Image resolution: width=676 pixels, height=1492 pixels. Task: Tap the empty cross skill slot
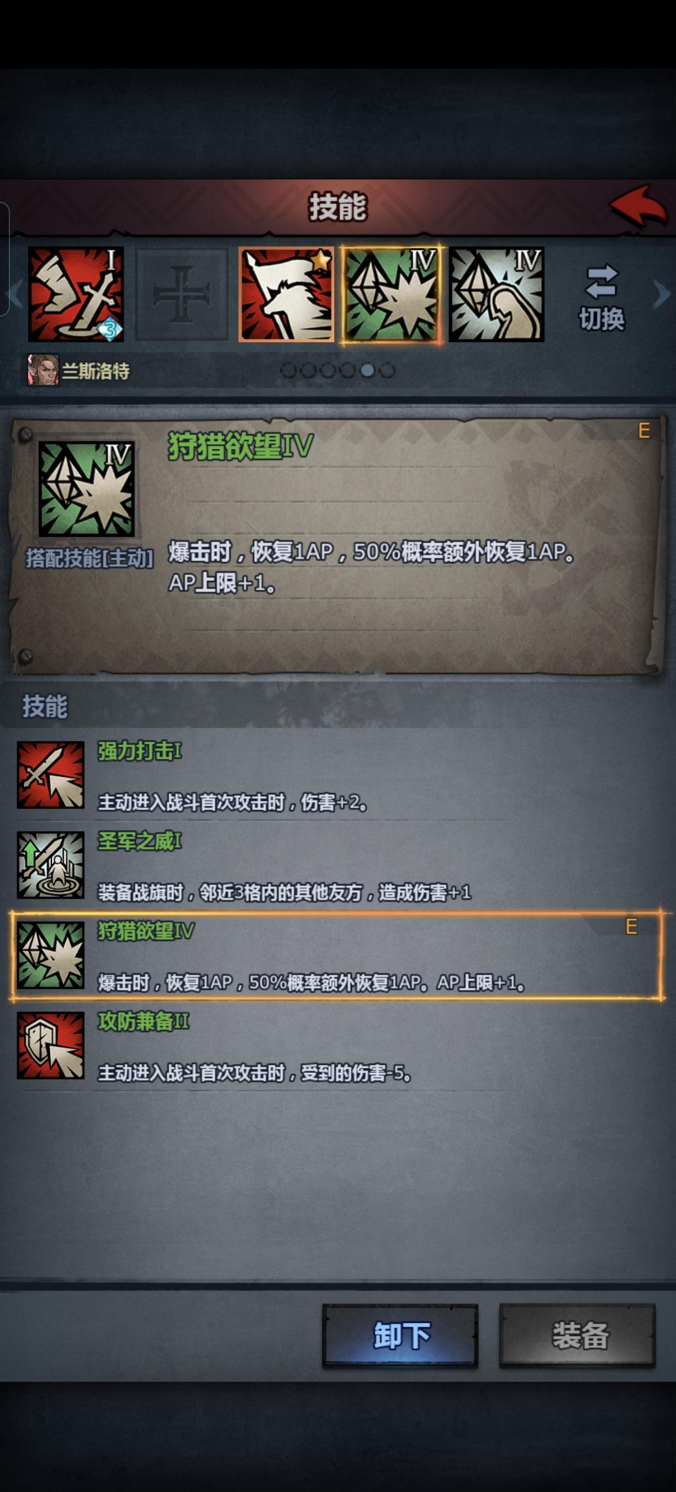click(182, 294)
